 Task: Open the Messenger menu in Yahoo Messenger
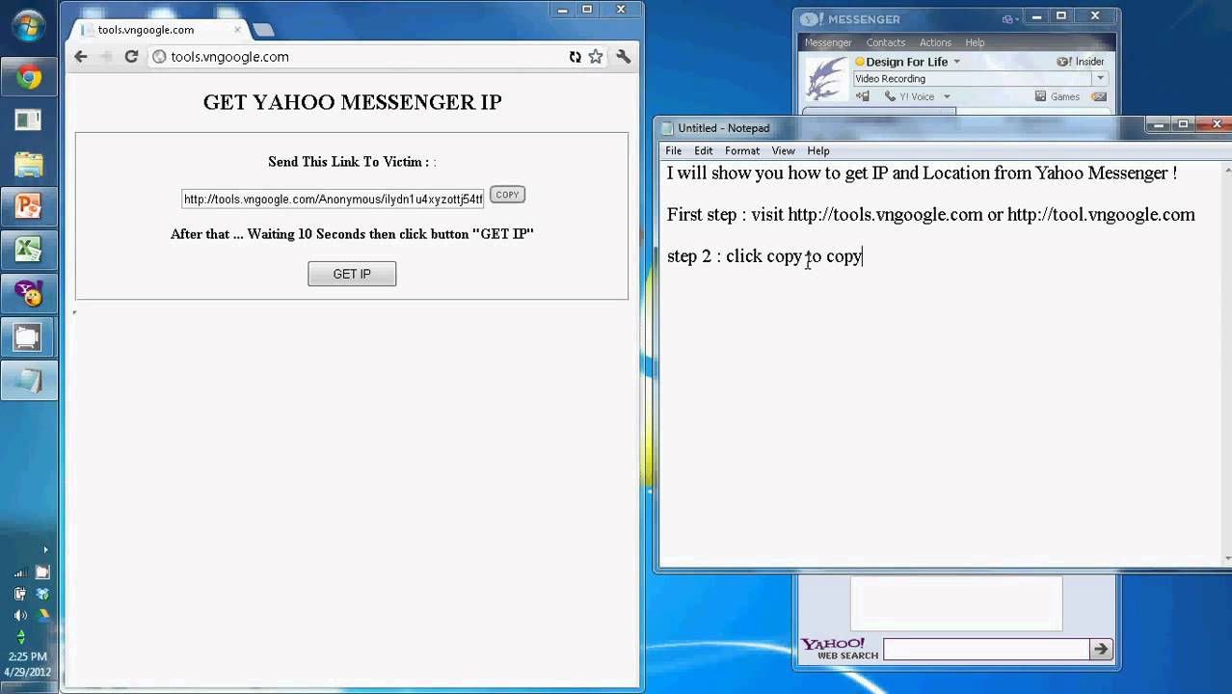828,42
